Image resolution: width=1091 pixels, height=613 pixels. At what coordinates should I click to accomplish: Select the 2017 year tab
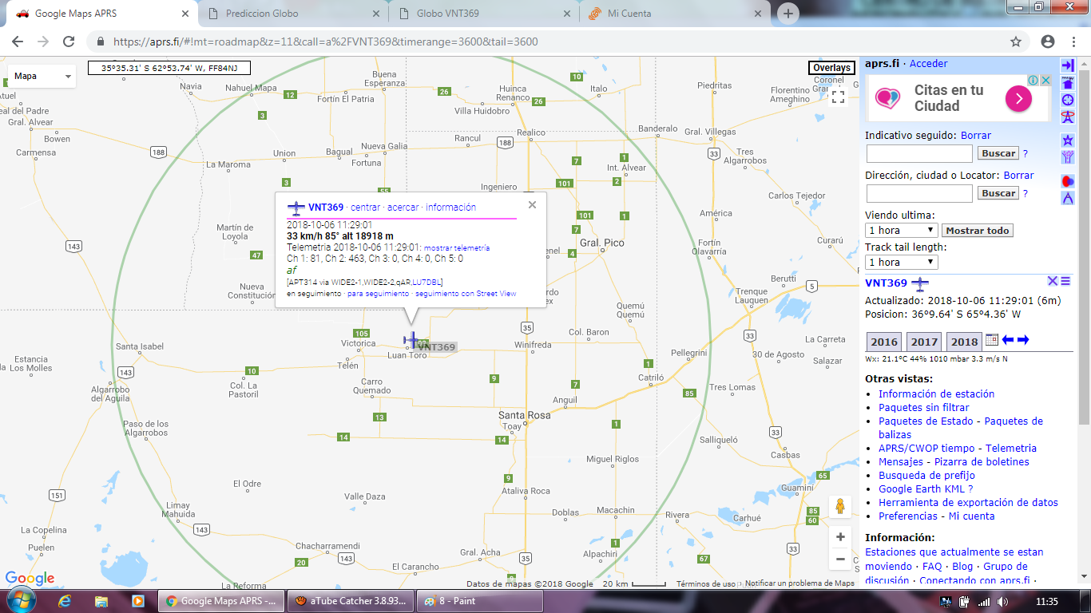pos(924,342)
